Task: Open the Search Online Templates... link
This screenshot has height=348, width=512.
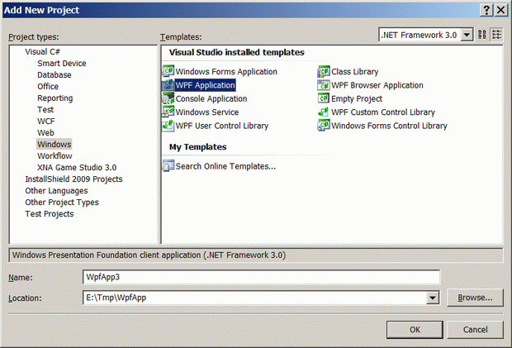Action: click(225, 166)
